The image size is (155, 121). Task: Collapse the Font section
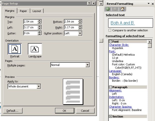[x=110, y=42]
